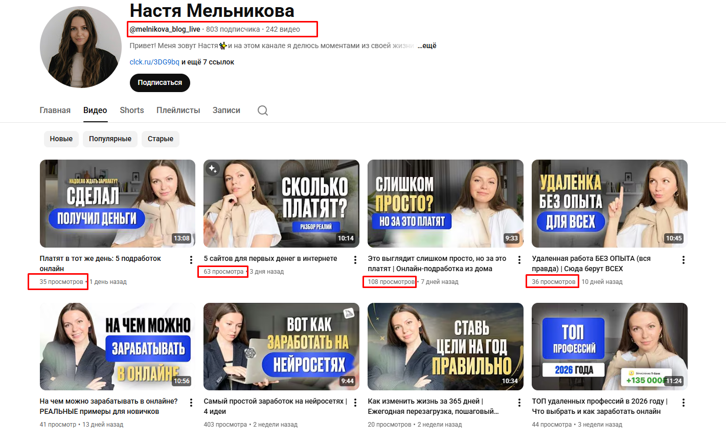Image resolution: width=726 pixels, height=442 pixels.
Task: Show more links via 'и ещё 7 ссылок'
Action: click(208, 62)
